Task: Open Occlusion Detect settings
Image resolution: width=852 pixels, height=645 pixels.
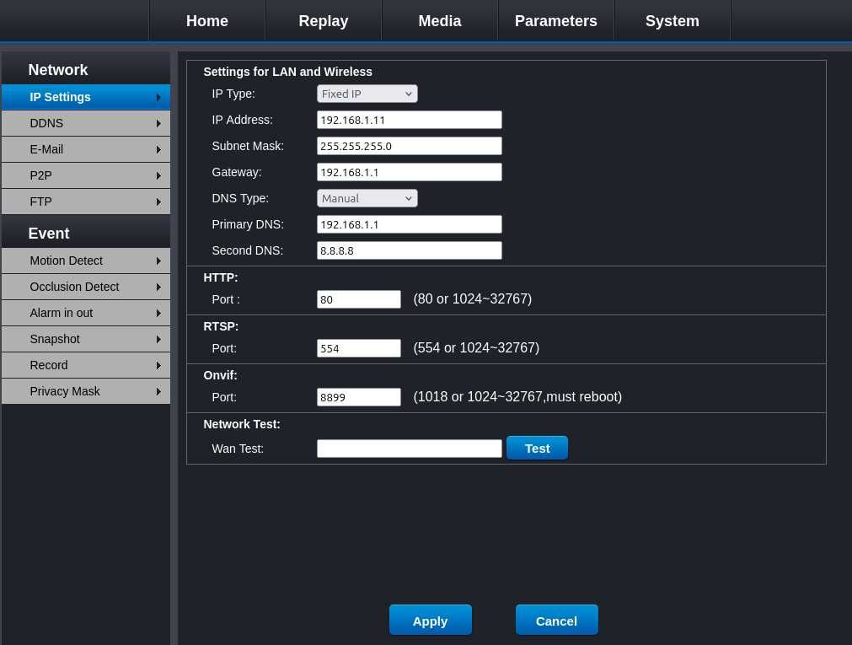Action: pos(86,287)
